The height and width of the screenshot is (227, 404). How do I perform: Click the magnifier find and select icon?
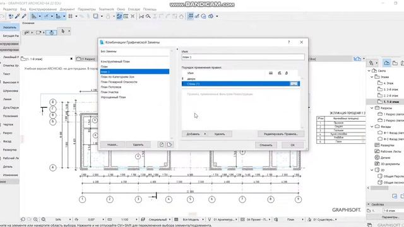pyautogui.click(x=148, y=16)
